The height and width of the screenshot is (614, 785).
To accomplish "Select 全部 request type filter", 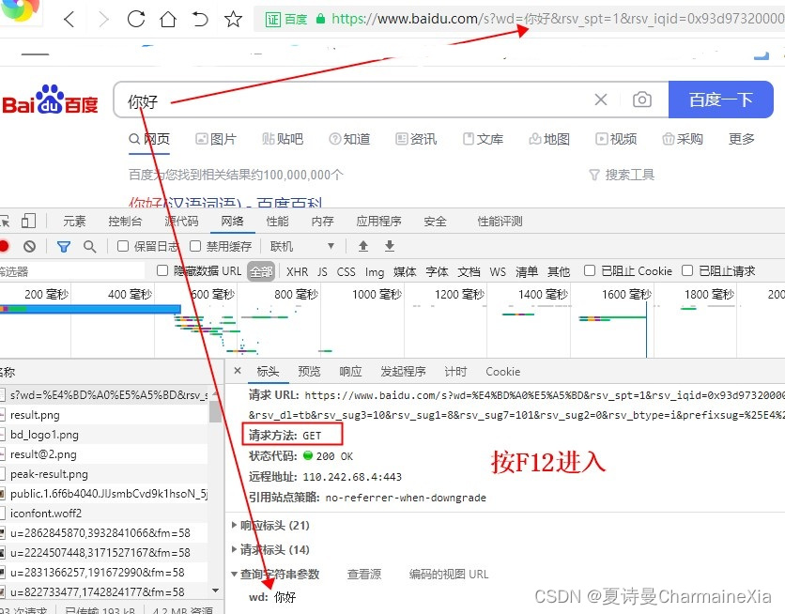I will 261,271.
